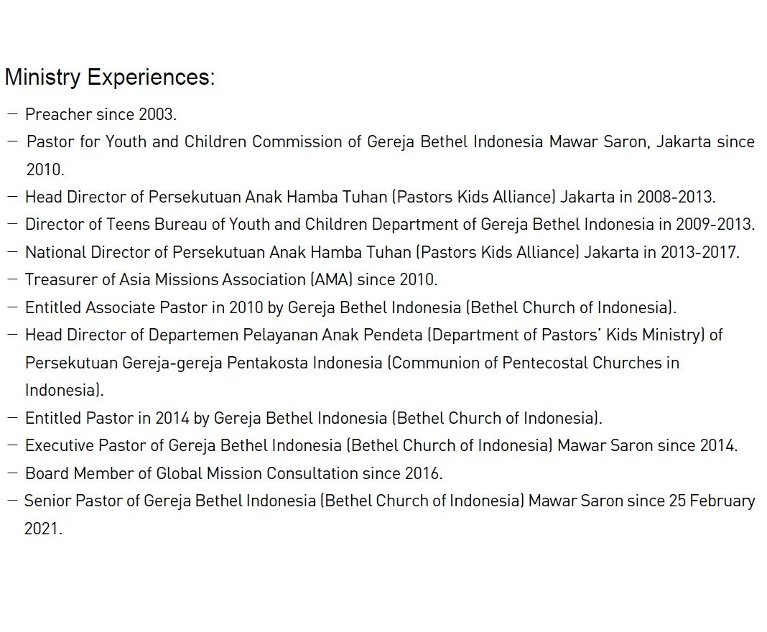The image size is (767, 632).
Task: Click Executive Pastor of Gereja Bethel Indonesia line
Action: tap(381, 445)
